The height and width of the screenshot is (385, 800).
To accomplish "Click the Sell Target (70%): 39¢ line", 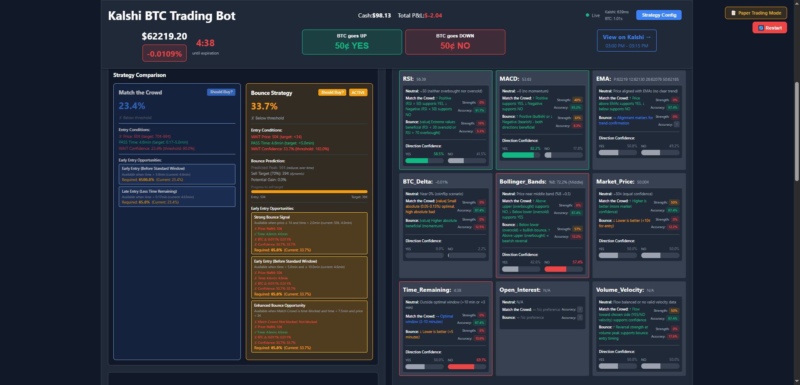I will coord(277,174).
